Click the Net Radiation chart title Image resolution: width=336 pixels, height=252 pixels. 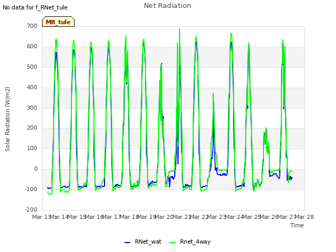coord(167,6)
